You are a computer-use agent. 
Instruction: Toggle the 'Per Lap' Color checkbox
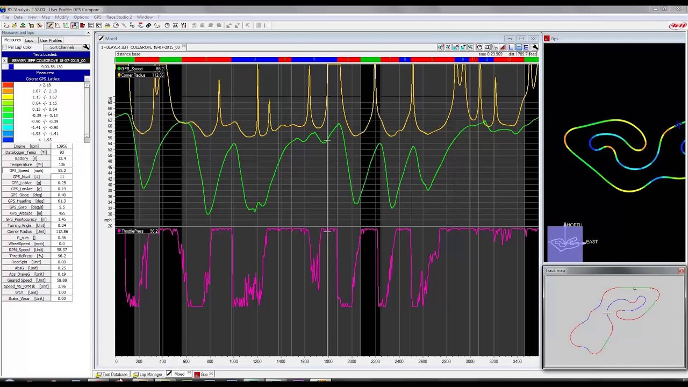(5, 47)
